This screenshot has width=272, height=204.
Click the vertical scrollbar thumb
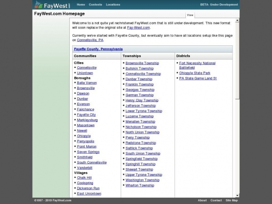pos(237,61)
